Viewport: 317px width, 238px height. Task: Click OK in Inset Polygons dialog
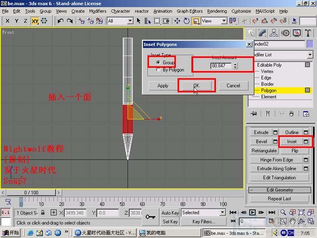(x=196, y=86)
